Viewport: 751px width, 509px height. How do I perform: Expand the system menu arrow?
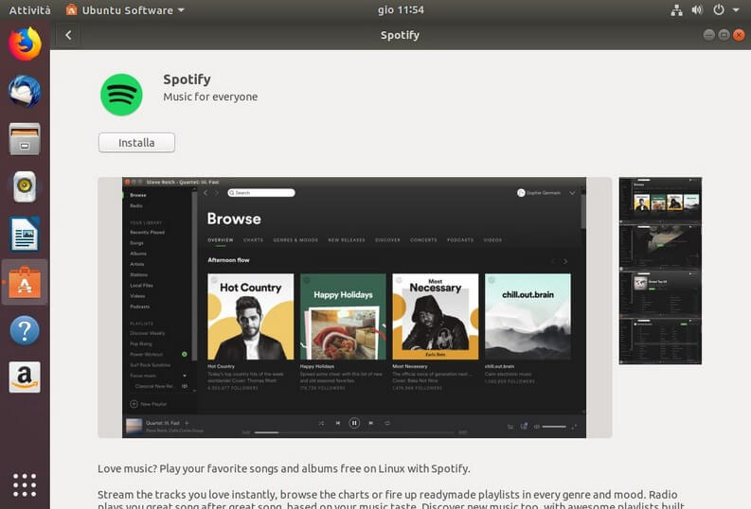tap(736, 10)
